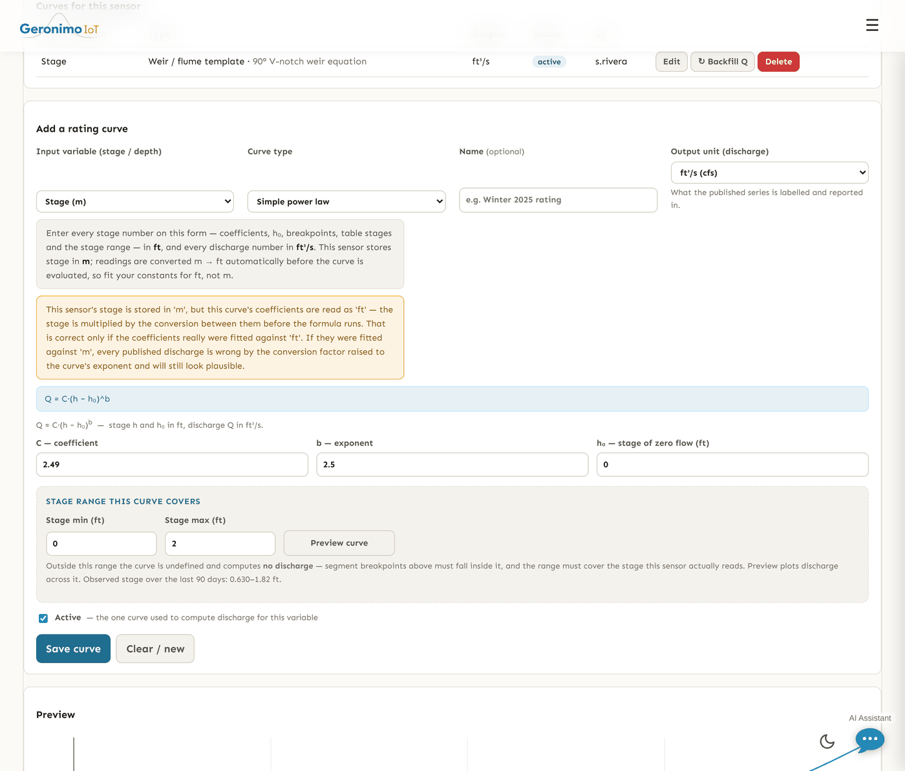Select the h₀ stage of zero flow field
The image size is (905, 771).
[x=732, y=465]
